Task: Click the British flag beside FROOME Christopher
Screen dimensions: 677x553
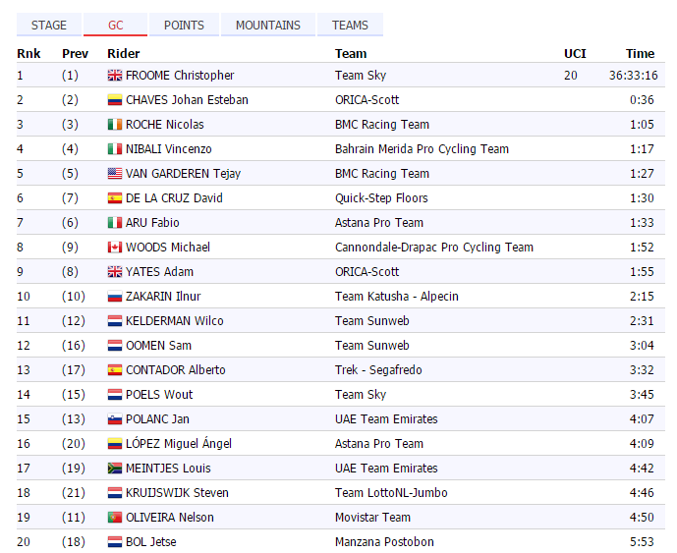Action: pos(114,76)
